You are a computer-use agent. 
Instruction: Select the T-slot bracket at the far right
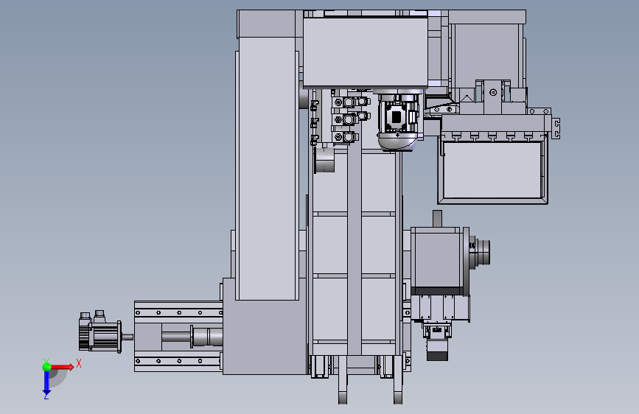[x=556, y=128]
